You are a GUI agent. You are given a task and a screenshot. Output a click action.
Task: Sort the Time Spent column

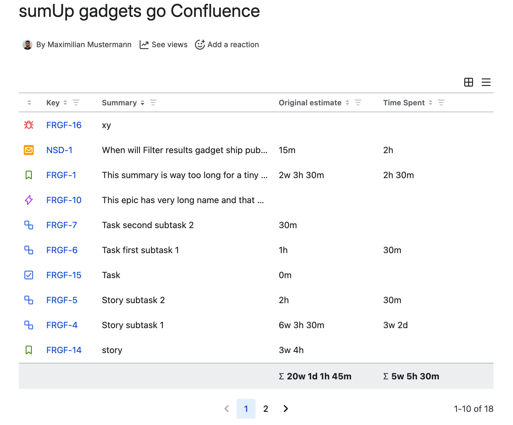pos(431,102)
